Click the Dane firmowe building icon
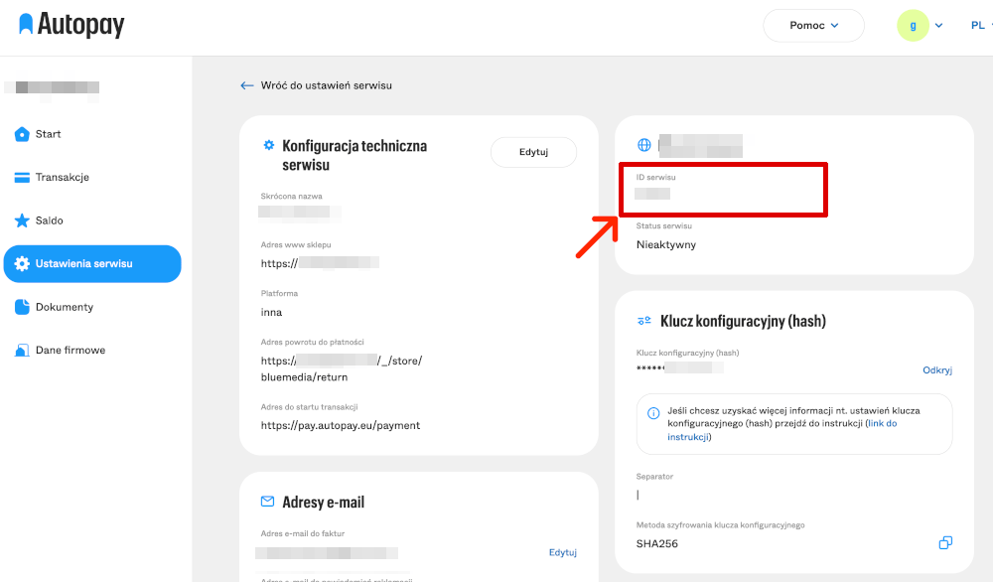Image resolution: width=993 pixels, height=582 pixels. 22,351
